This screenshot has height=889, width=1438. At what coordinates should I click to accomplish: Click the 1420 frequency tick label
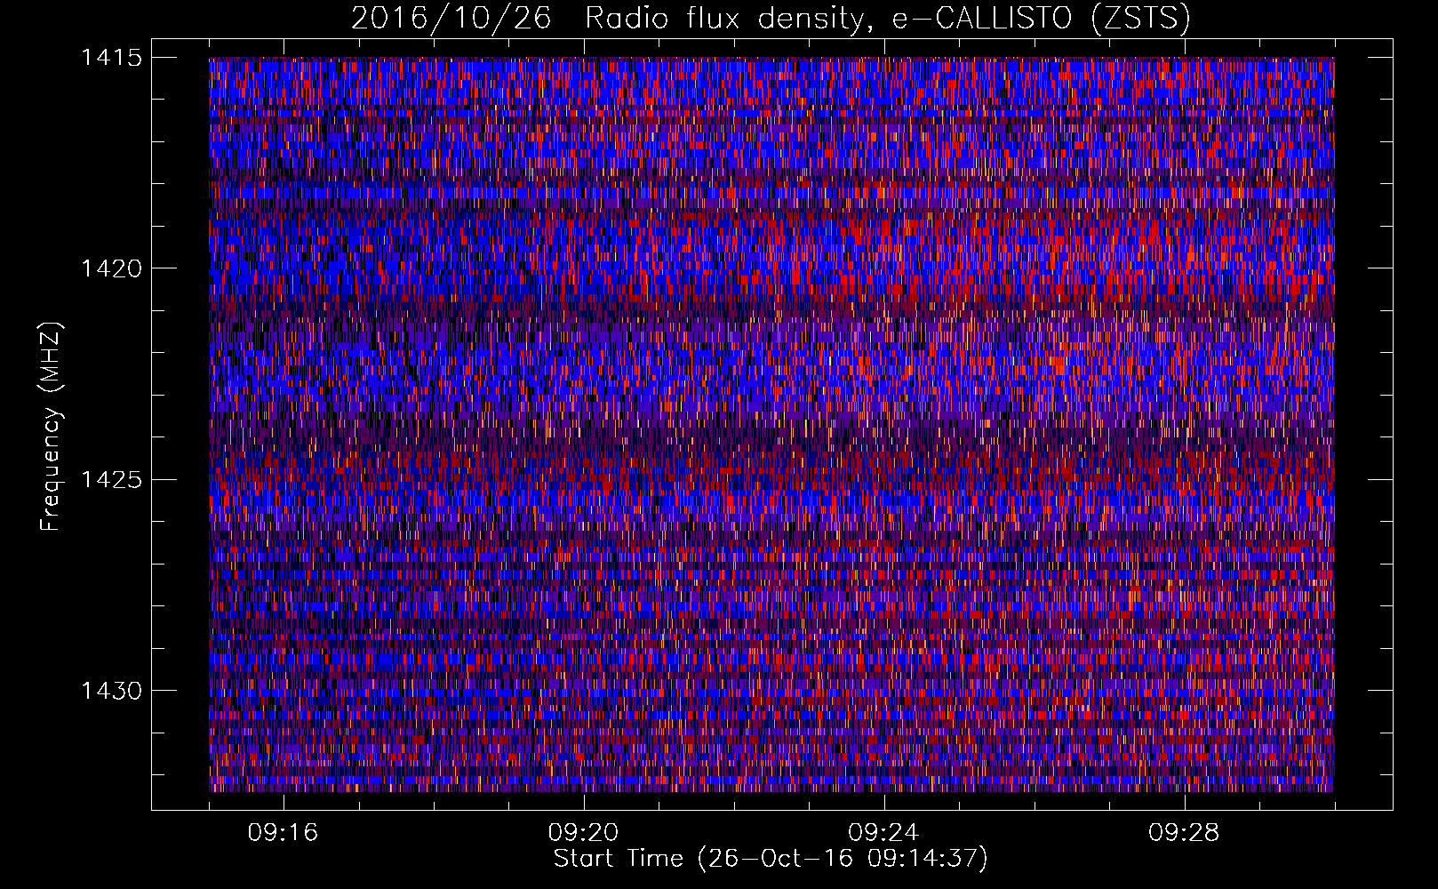tap(111, 268)
